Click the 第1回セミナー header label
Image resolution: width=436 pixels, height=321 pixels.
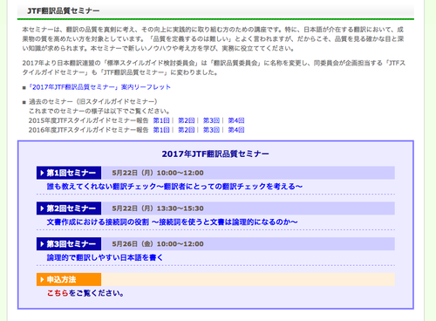[69, 173]
